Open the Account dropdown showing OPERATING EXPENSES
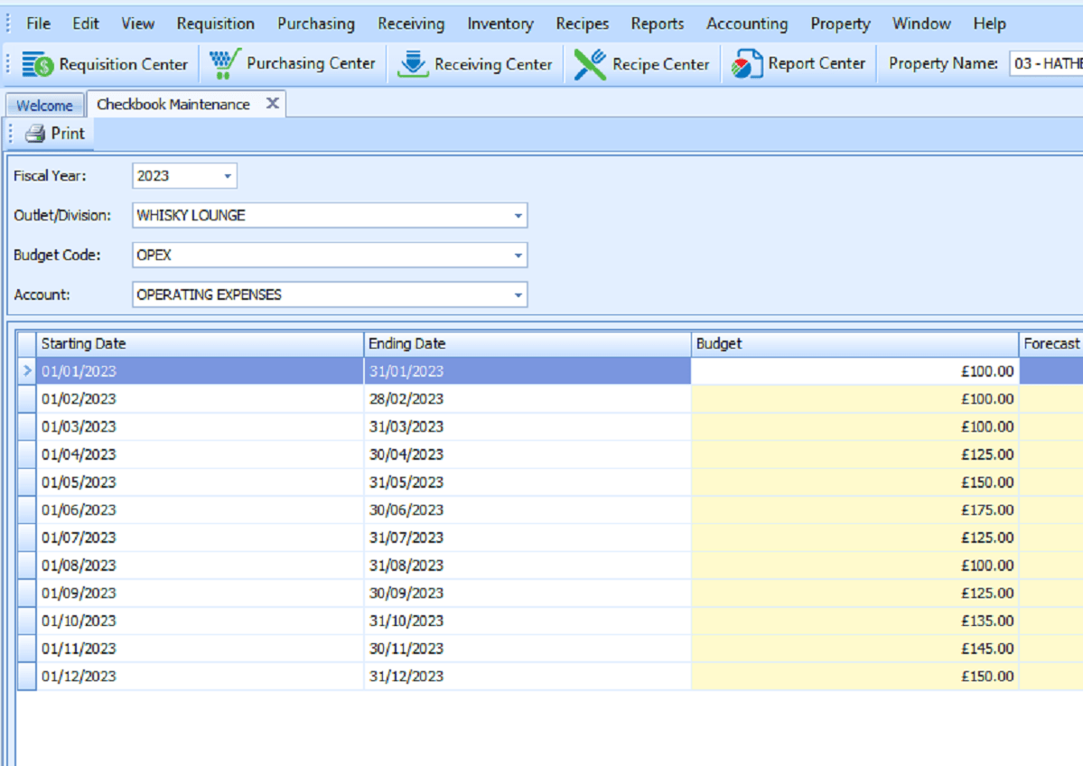The width and height of the screenshot is (1083, 766). [x=518, y=294]
